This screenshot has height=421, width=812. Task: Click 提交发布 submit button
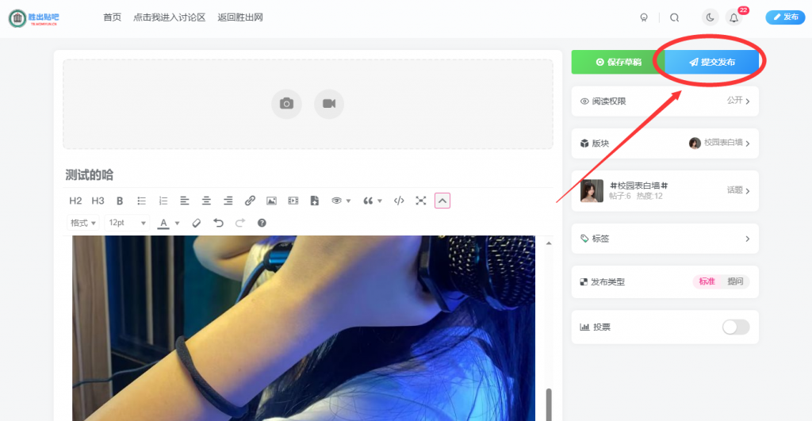pyautogui.click(x=711, y=62)
